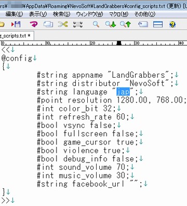
Task: Open the 表示(V) menu
Action: [x=38, y=14]
